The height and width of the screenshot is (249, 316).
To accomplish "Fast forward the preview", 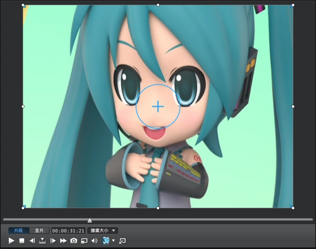I will [63, 241].
